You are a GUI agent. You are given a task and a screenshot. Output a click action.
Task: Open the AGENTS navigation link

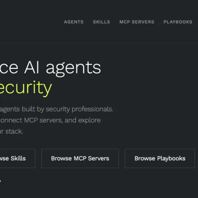pos(74,22)
